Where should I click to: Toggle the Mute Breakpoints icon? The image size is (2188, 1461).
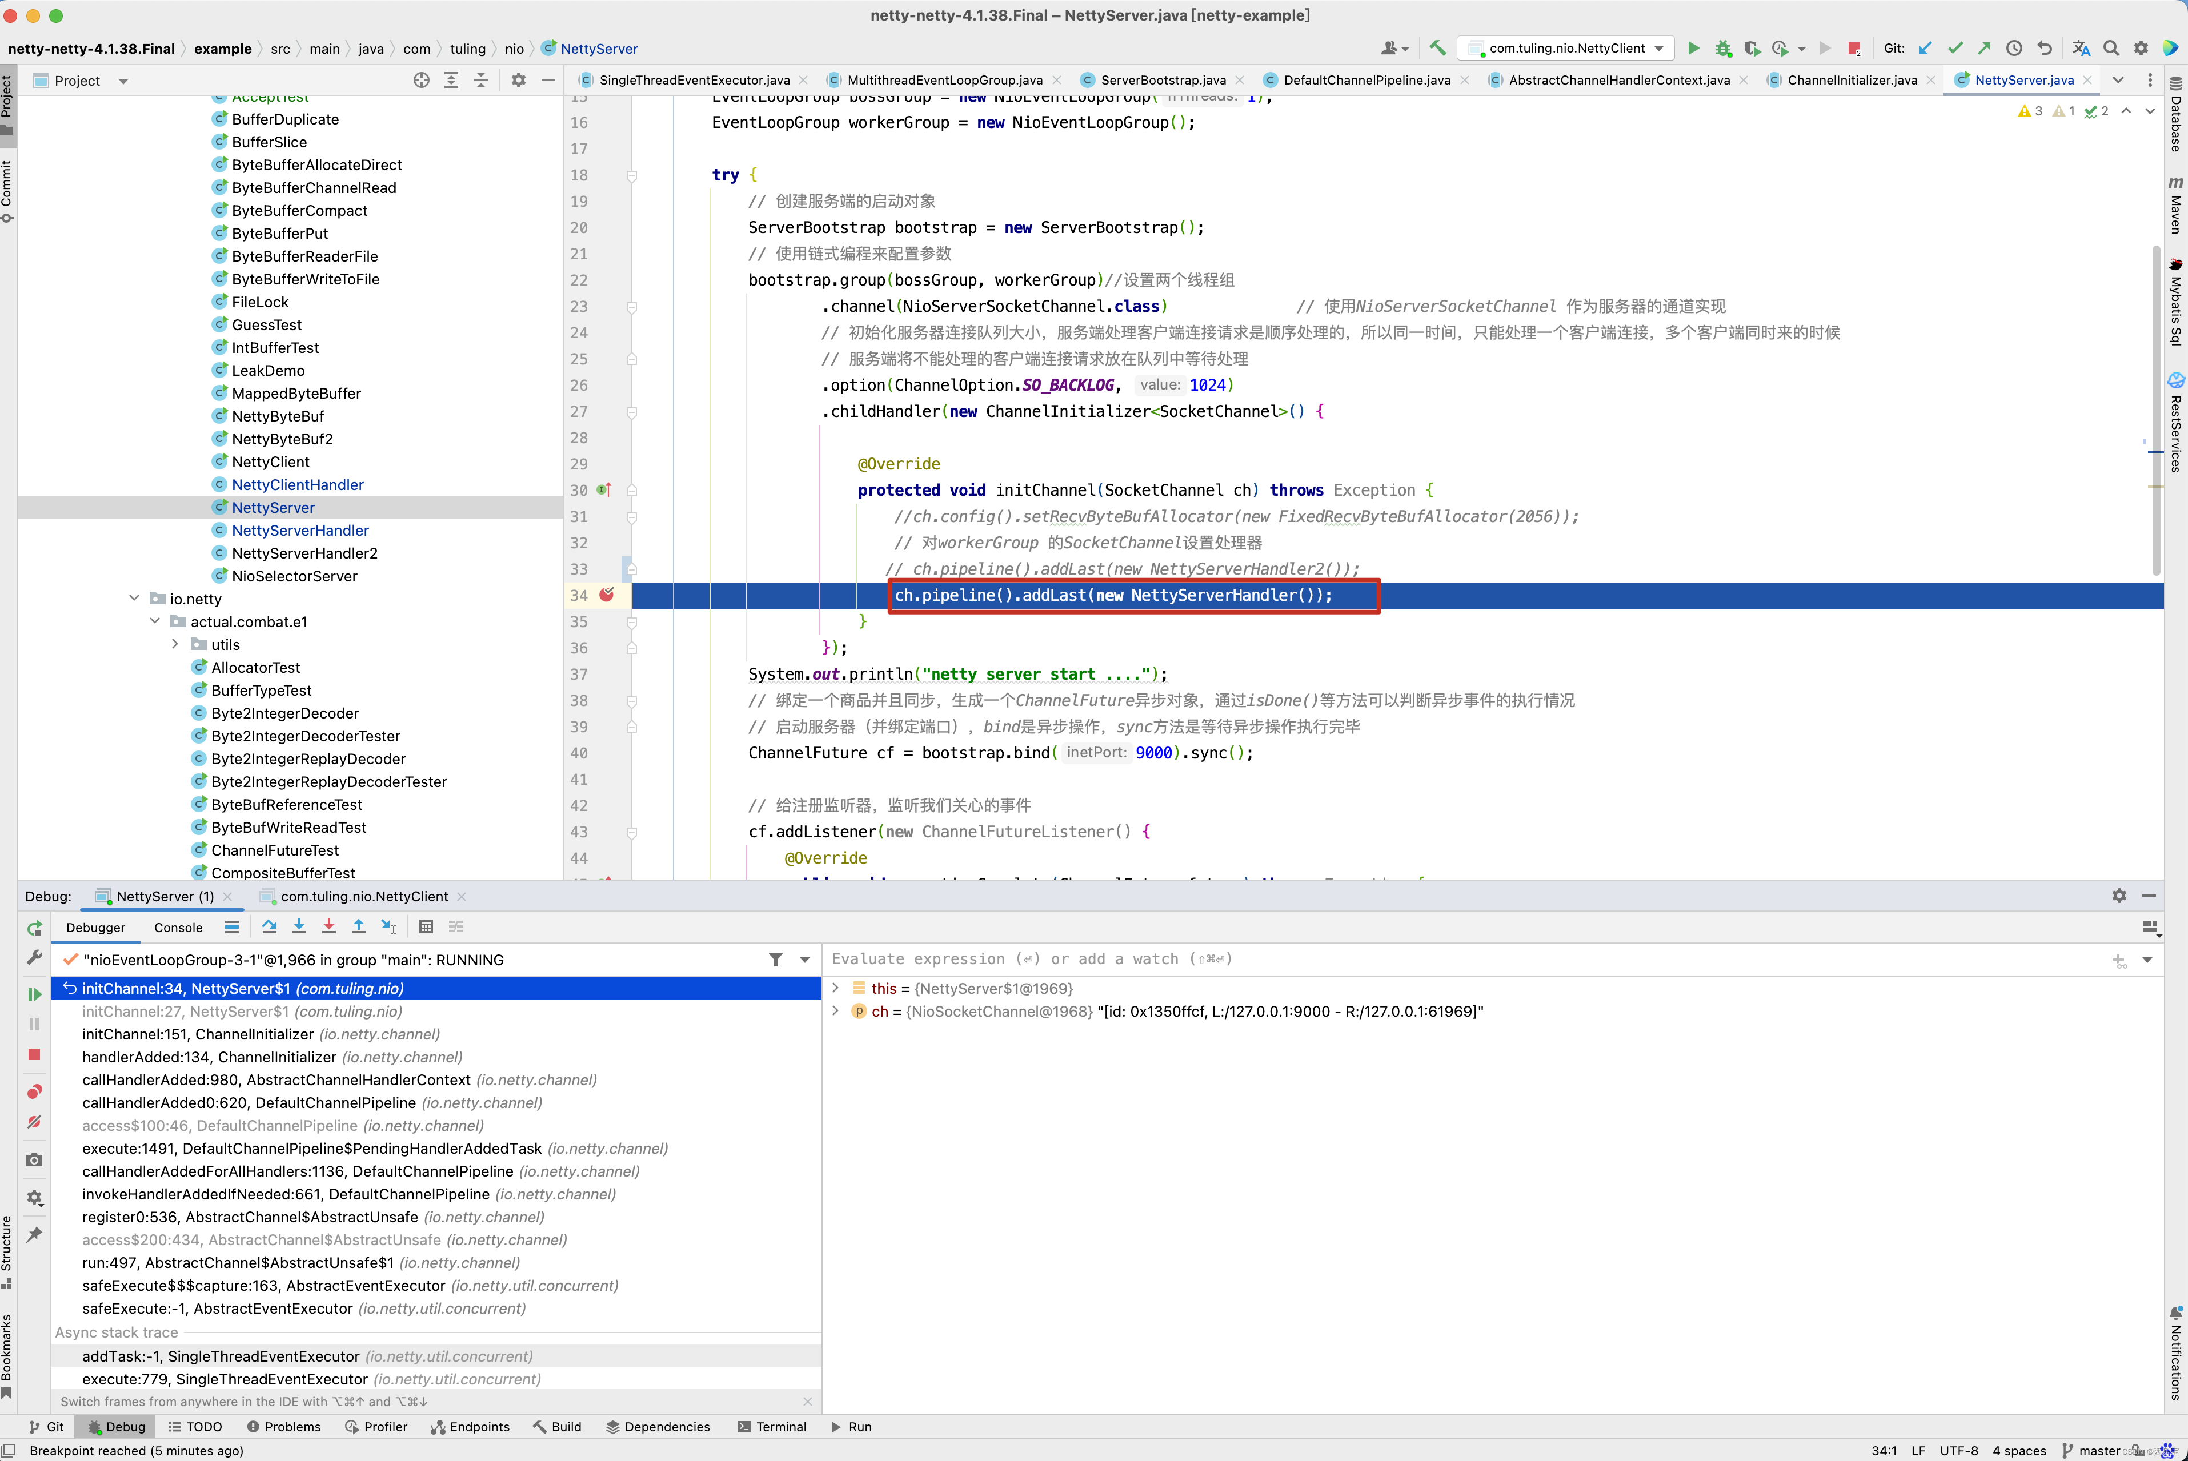34,1122
